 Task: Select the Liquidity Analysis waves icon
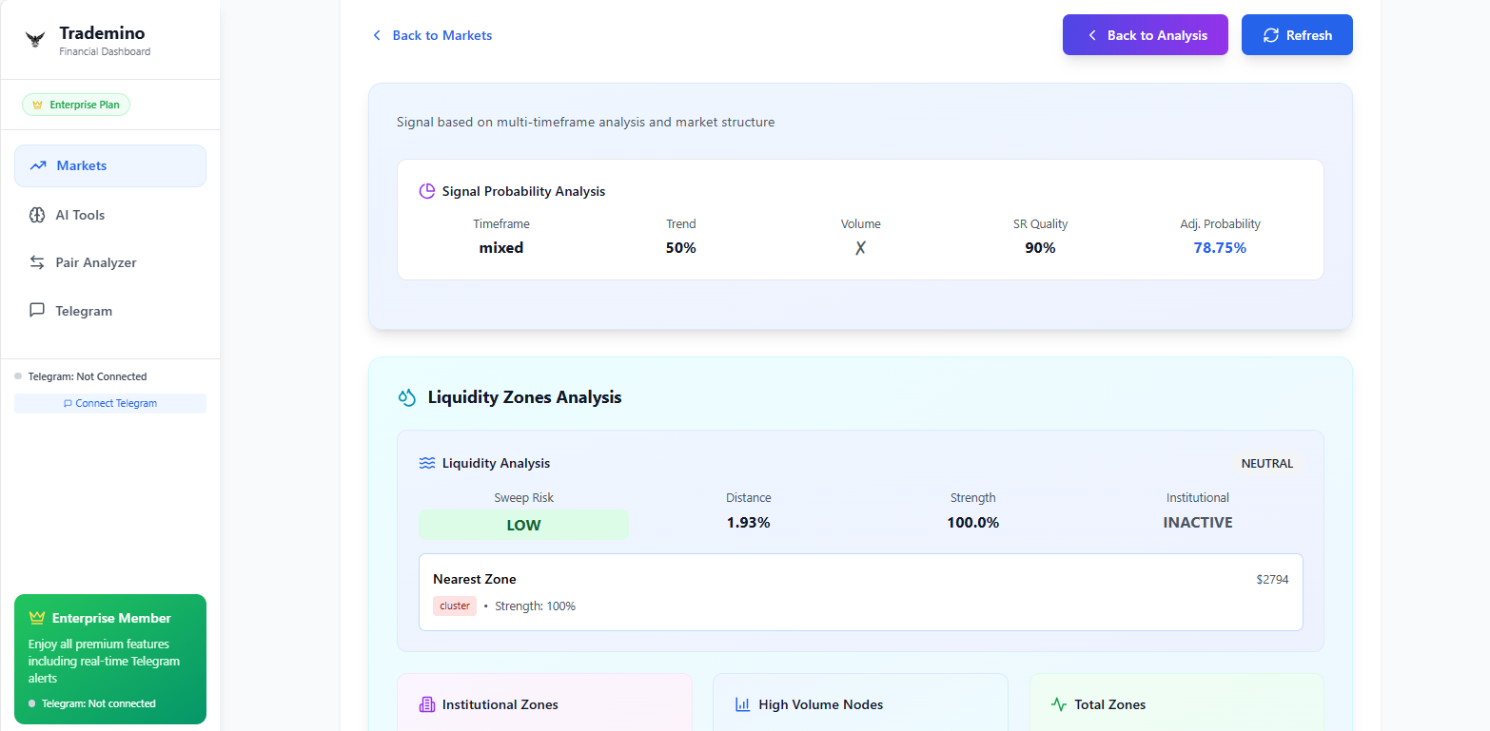coord(426,463)
